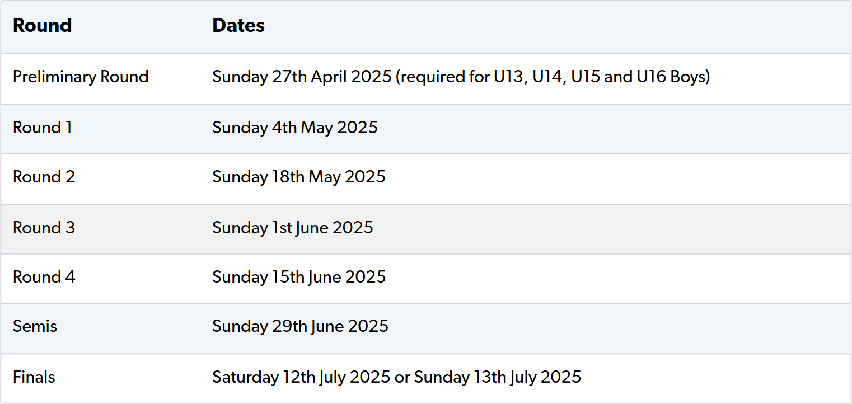This screenshot has width=852, height=404.
Task: Click the Sunday 4th May 2025 date
Action: (x=295, y=128)
